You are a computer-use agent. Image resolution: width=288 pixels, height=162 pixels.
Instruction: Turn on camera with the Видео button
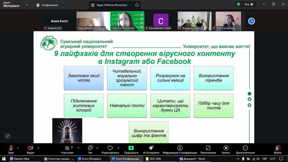30,148
